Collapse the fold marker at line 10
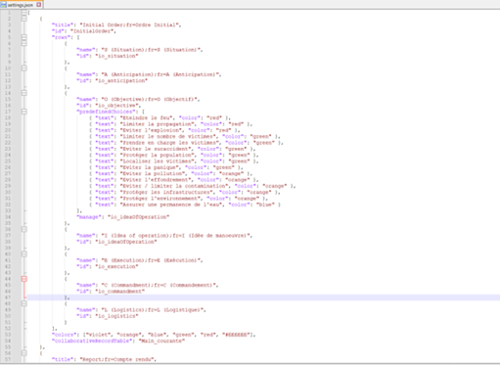The width and height of the screenshot is (500, 365). pyautogui.click(x=24, y=68)
